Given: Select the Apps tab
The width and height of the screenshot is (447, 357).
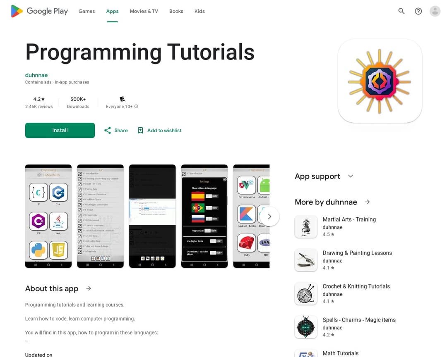Looking at the screenshot, I should [112, 12].
